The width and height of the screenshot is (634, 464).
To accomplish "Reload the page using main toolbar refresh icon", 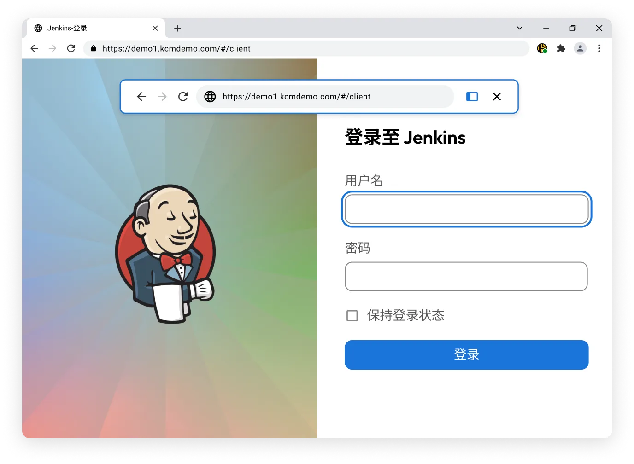I will [x=71, y=48].
